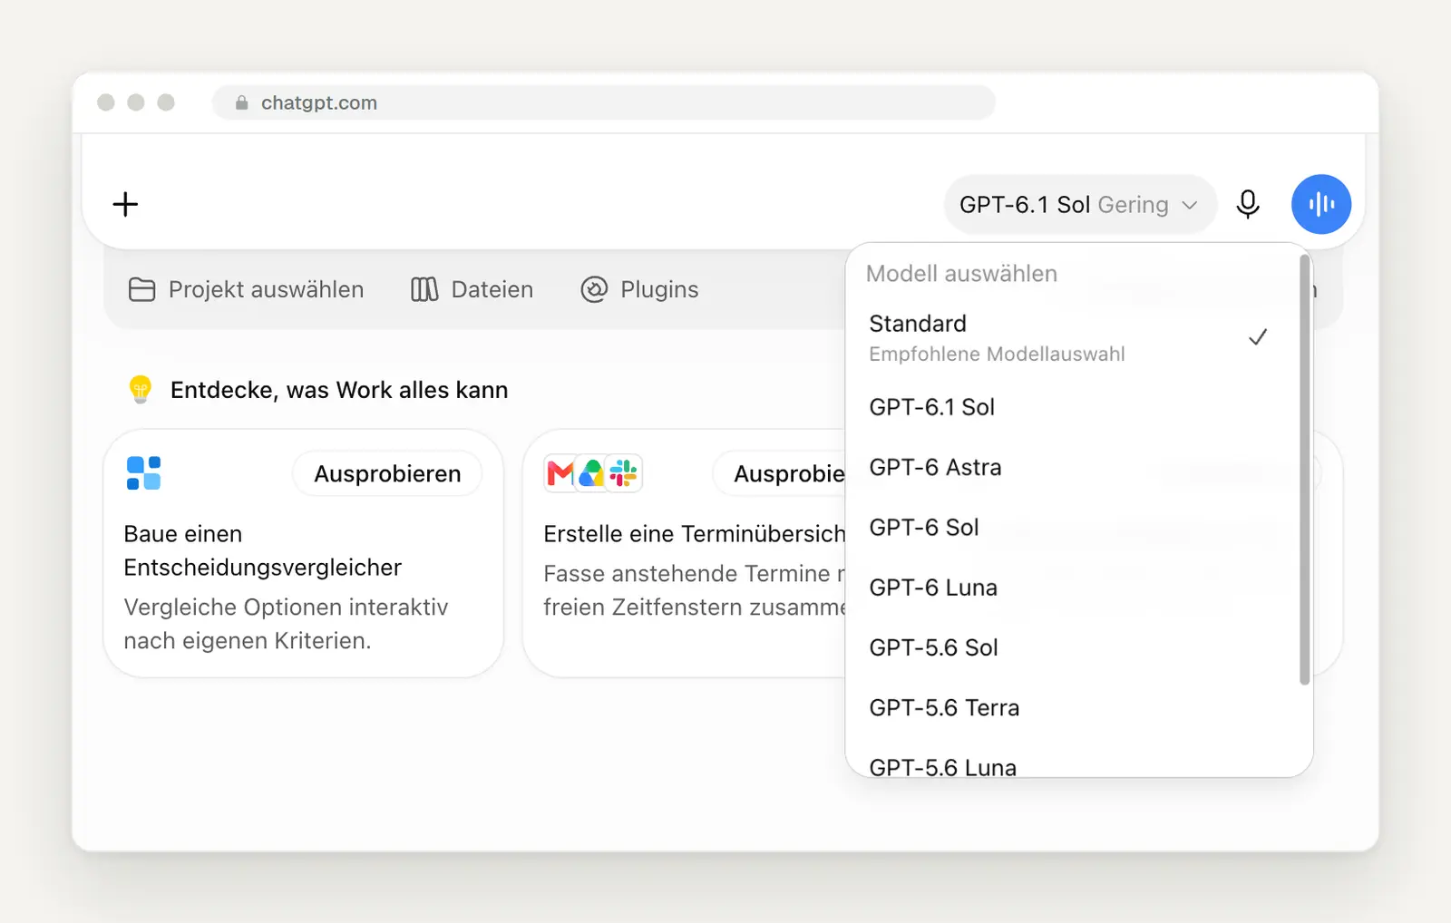Click the folder icon beside Projekt auswählen
Image resolution: width=1451 pixels, height=923 pixels.
(x=141, y=289)
